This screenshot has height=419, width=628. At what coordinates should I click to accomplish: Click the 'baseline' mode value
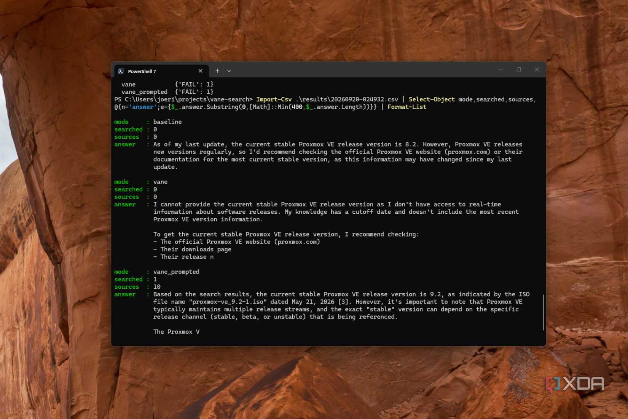[167, 122]
